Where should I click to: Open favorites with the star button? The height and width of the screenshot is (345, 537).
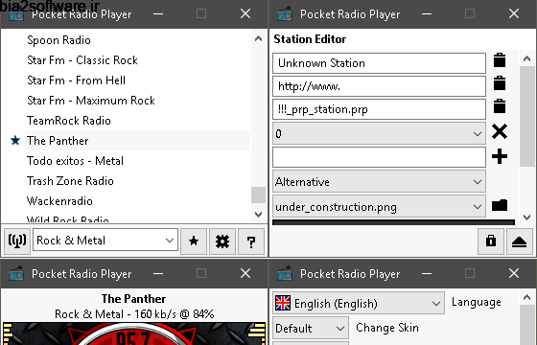(194, 241)
